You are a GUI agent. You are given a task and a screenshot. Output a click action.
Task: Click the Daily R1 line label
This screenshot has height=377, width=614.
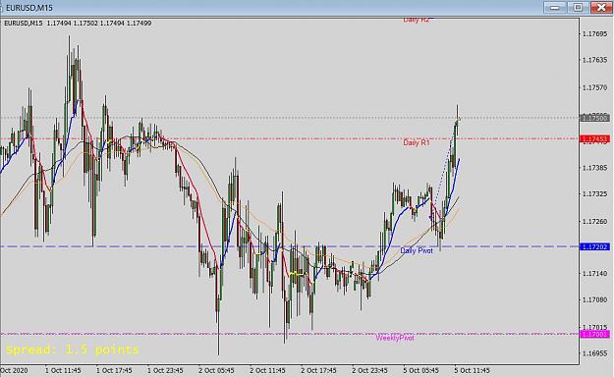point(417,143)
